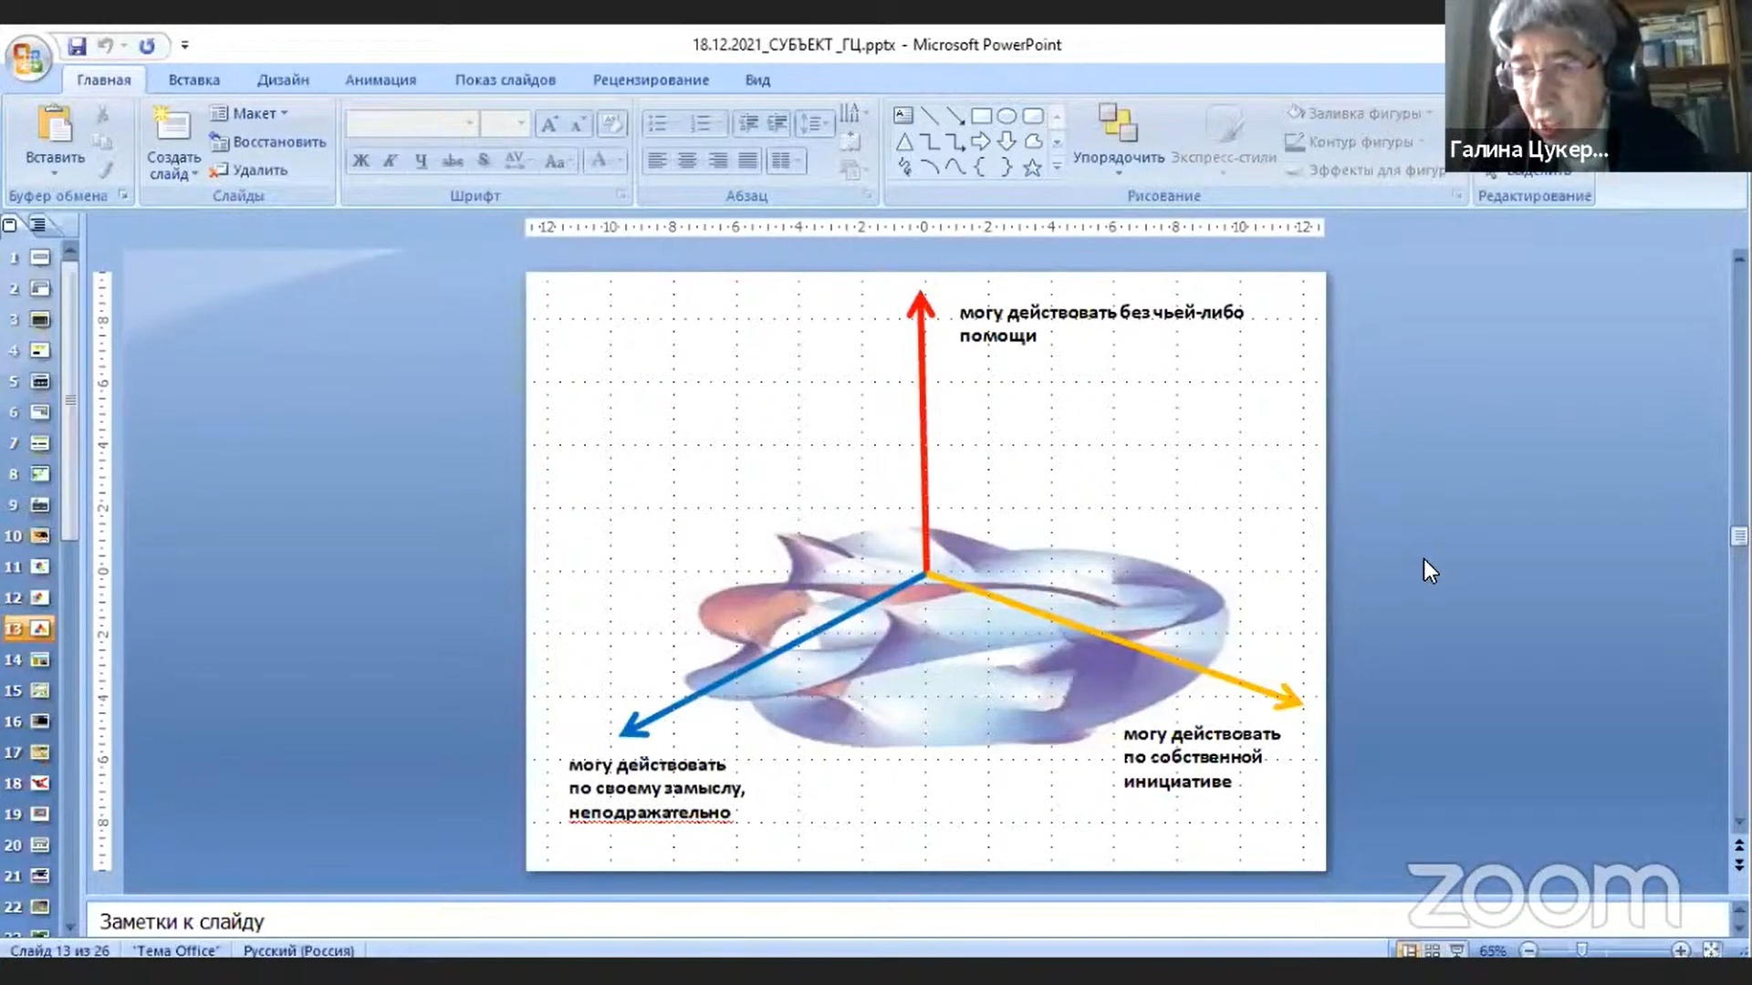
Task: Select the rectangle shape tool
Action: pos(981,116)
